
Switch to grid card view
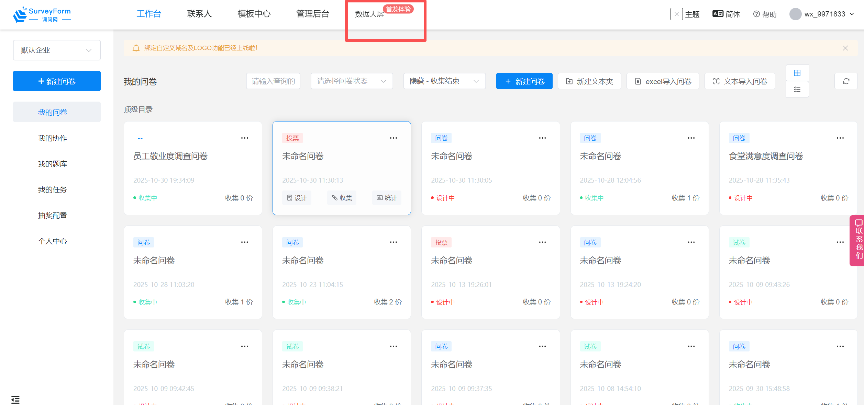(797, 73)
